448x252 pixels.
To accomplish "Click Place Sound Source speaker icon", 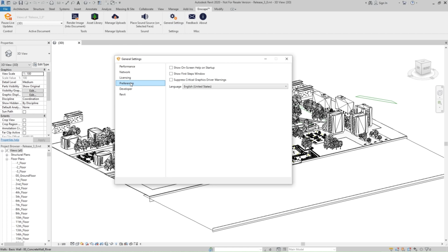I will click(145, 17).
